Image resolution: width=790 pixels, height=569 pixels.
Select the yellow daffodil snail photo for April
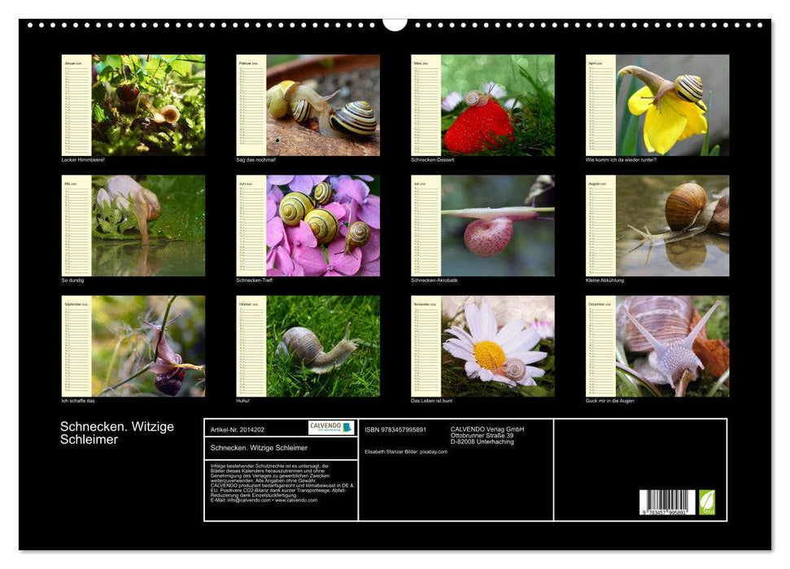672,105
